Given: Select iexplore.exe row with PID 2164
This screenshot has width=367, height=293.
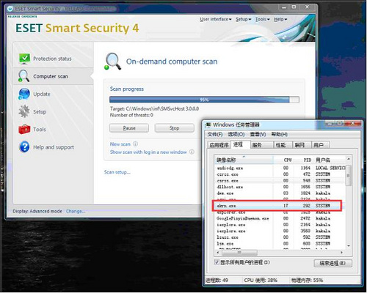Looking at the screenshot, I should [280, 225].
